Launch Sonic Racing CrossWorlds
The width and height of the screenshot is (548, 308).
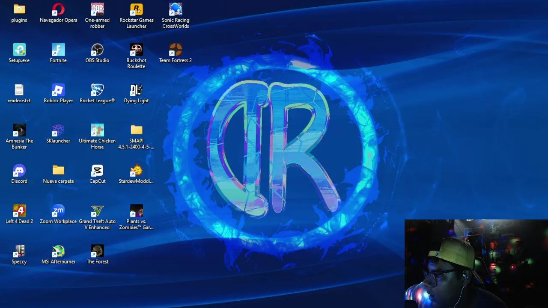[176, 9]
